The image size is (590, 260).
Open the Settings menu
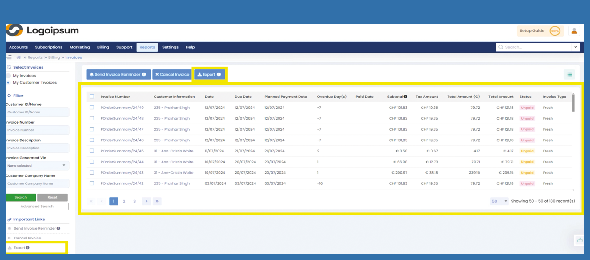tap(170, 47)
